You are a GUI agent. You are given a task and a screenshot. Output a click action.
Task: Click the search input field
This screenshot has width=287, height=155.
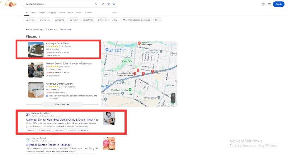(x=60, y=4)
